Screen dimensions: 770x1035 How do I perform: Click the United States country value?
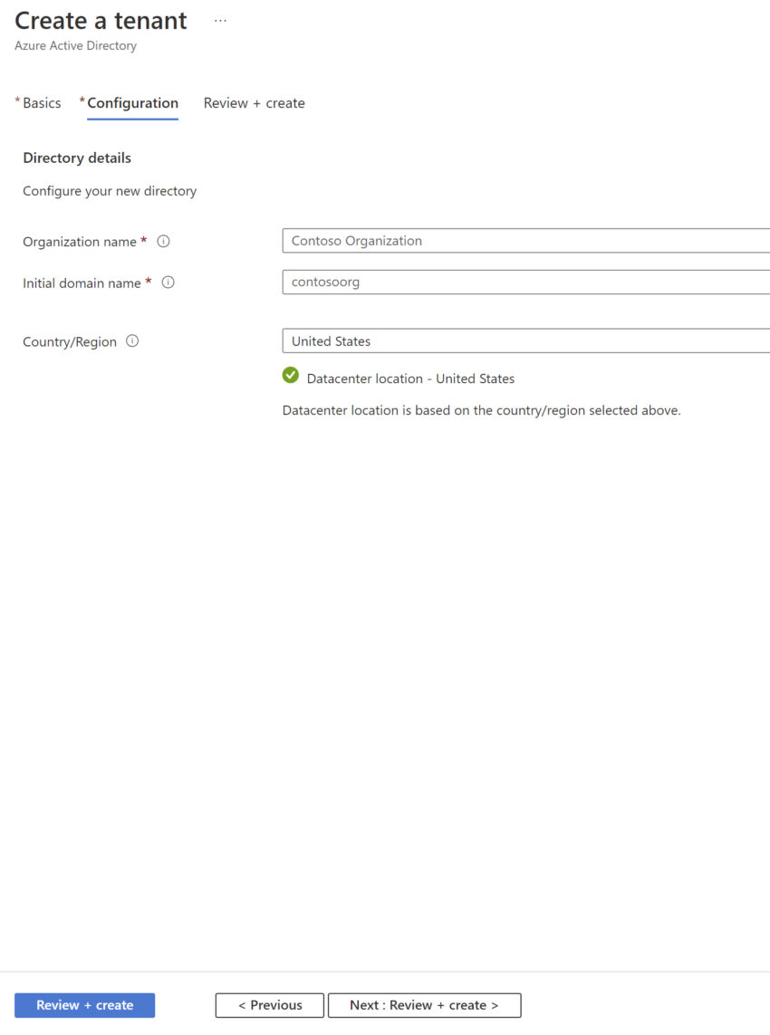tap(331, 340)
